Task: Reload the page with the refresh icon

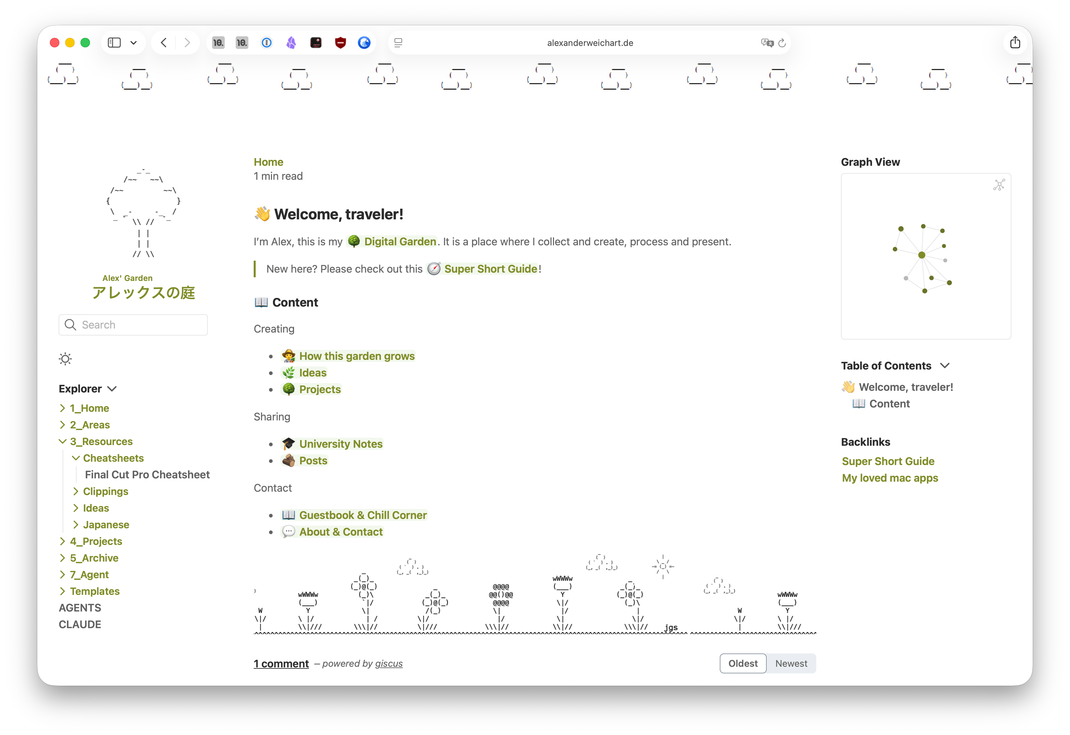Action: click(782, 43)
